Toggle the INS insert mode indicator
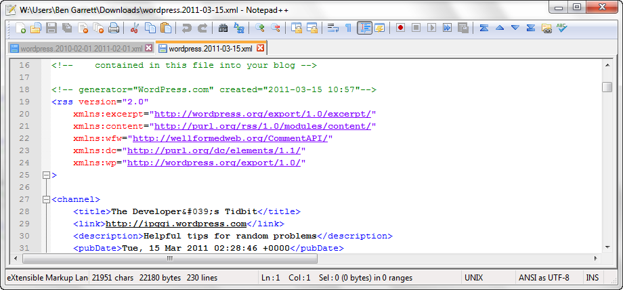The image size is (623, 290). [592, 278]
